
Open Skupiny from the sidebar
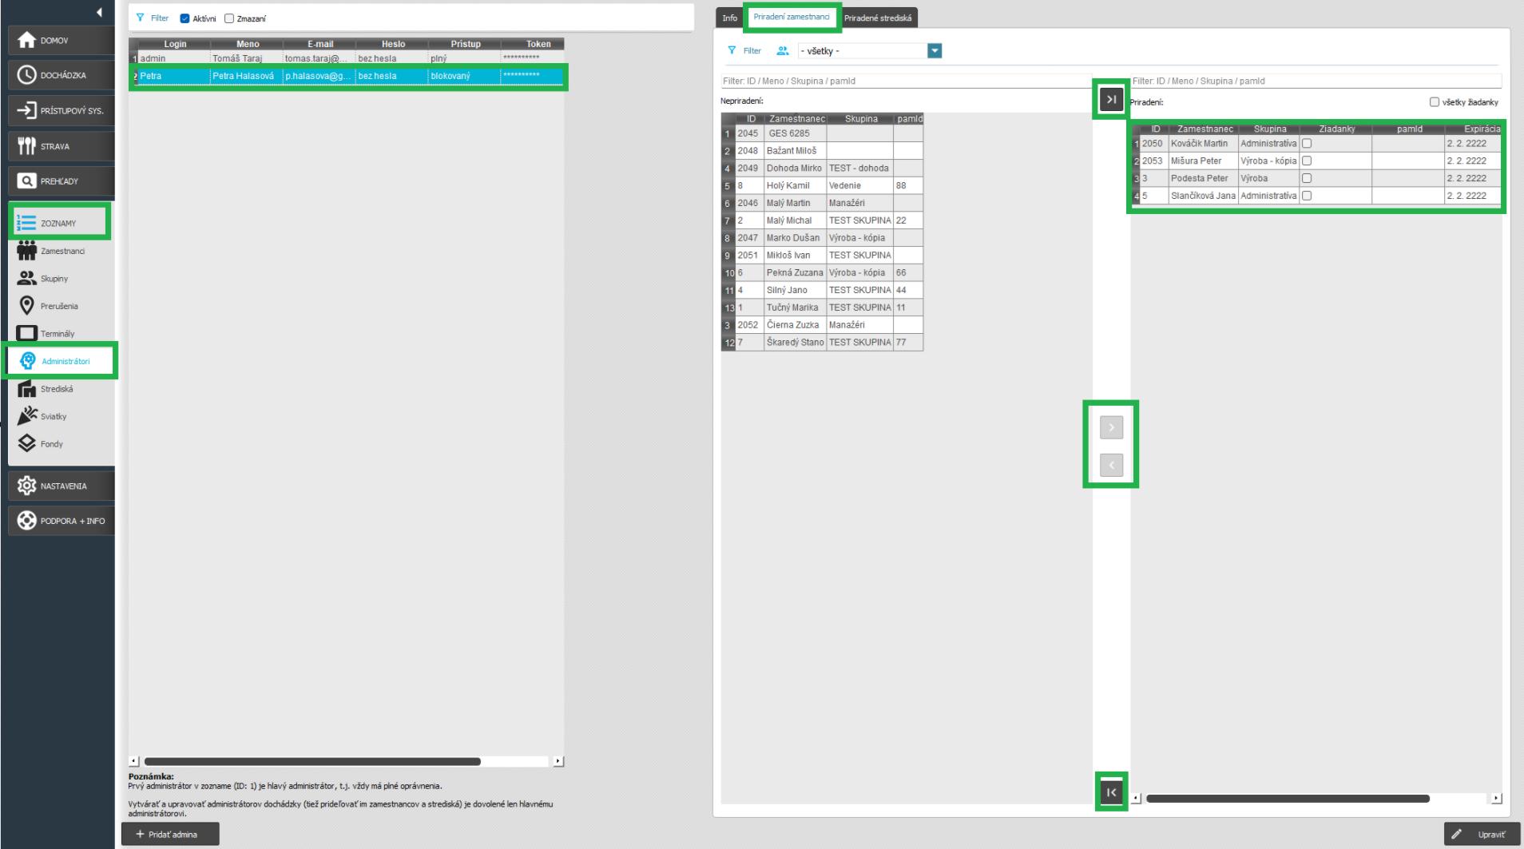pos(27,279)
